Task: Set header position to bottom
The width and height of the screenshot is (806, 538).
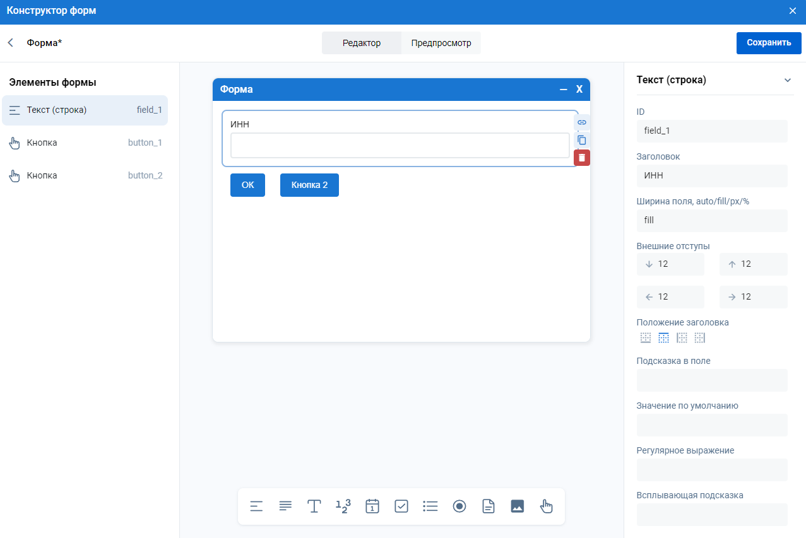Action: pos(645,338)
